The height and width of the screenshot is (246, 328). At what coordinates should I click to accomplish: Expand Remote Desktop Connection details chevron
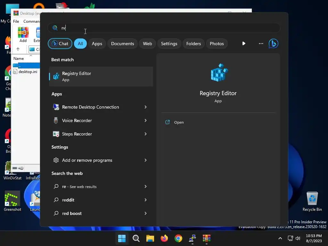pyautogui.click(x=145, y=107)
